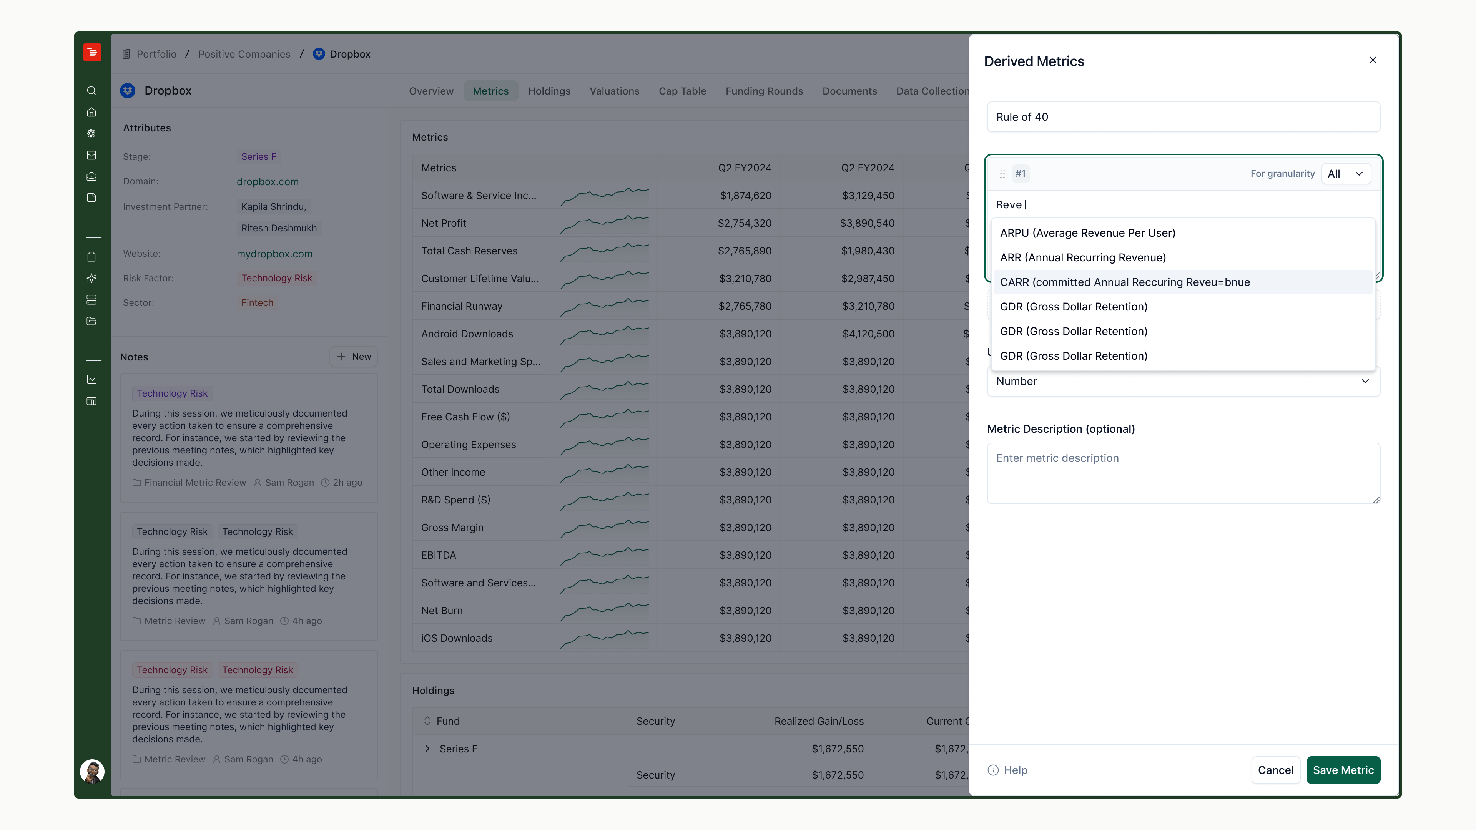
Task: Open the Documents tab
Action: [849, 91]
